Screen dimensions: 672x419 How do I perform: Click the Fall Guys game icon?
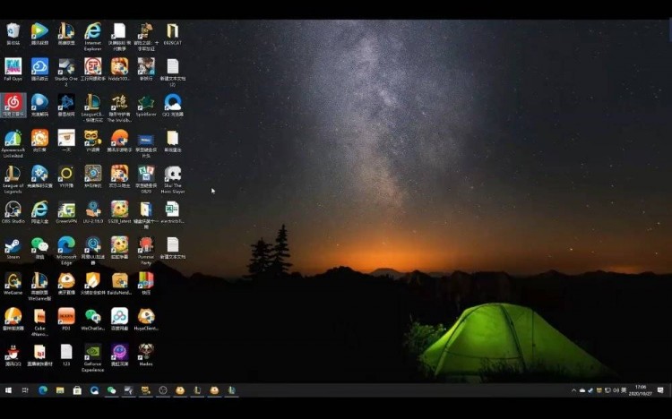(13, 67)
